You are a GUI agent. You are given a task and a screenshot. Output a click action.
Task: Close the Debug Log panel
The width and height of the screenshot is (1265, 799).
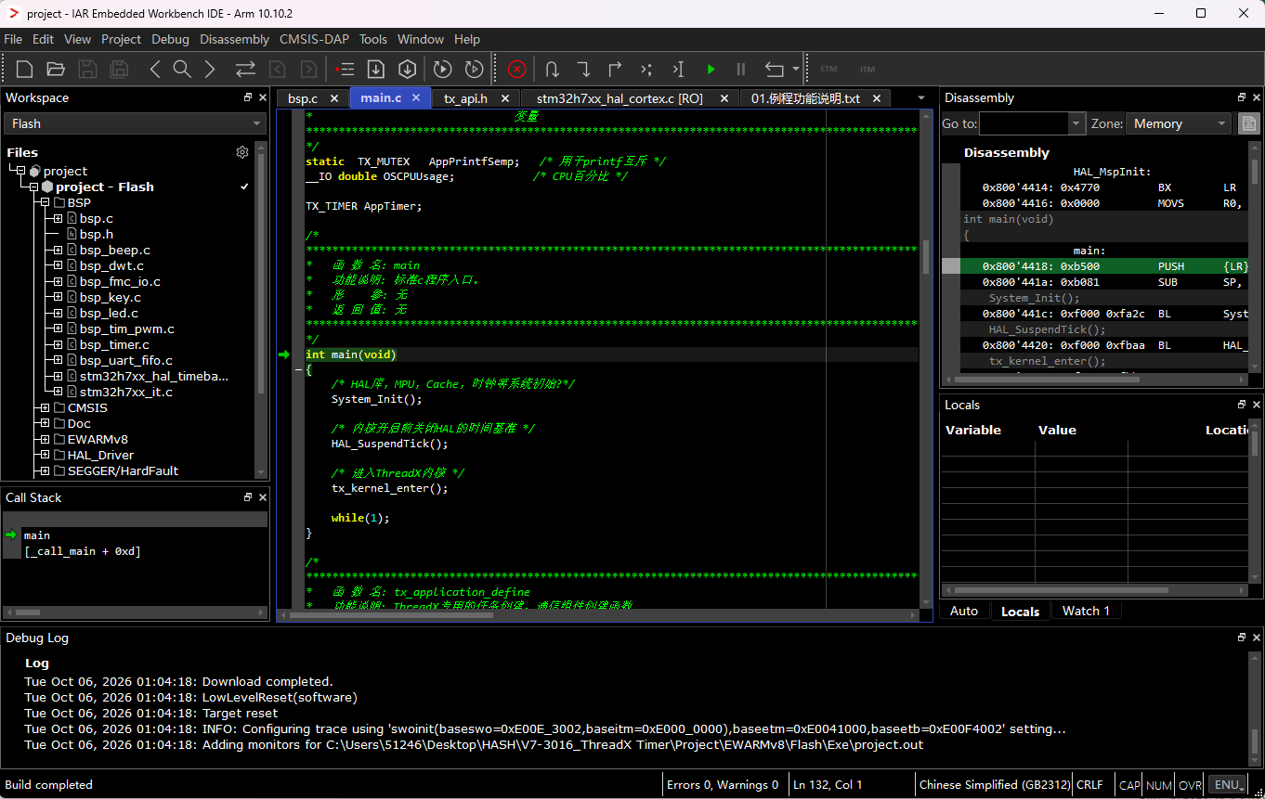coord(1257,638)
